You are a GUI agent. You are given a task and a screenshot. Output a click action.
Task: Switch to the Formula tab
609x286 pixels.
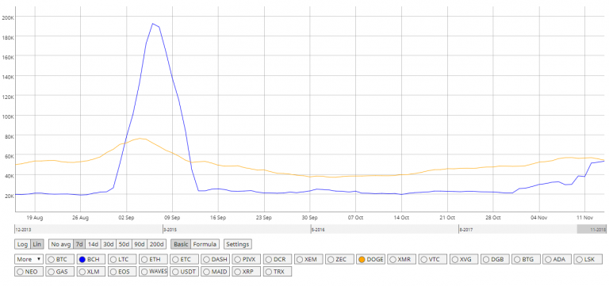click(205, 245)
